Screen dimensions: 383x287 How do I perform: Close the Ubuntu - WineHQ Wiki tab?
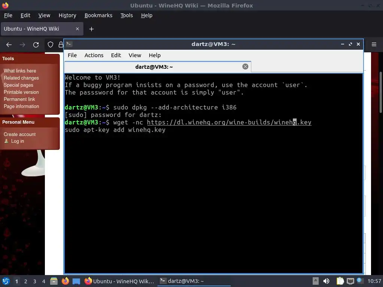77,29
